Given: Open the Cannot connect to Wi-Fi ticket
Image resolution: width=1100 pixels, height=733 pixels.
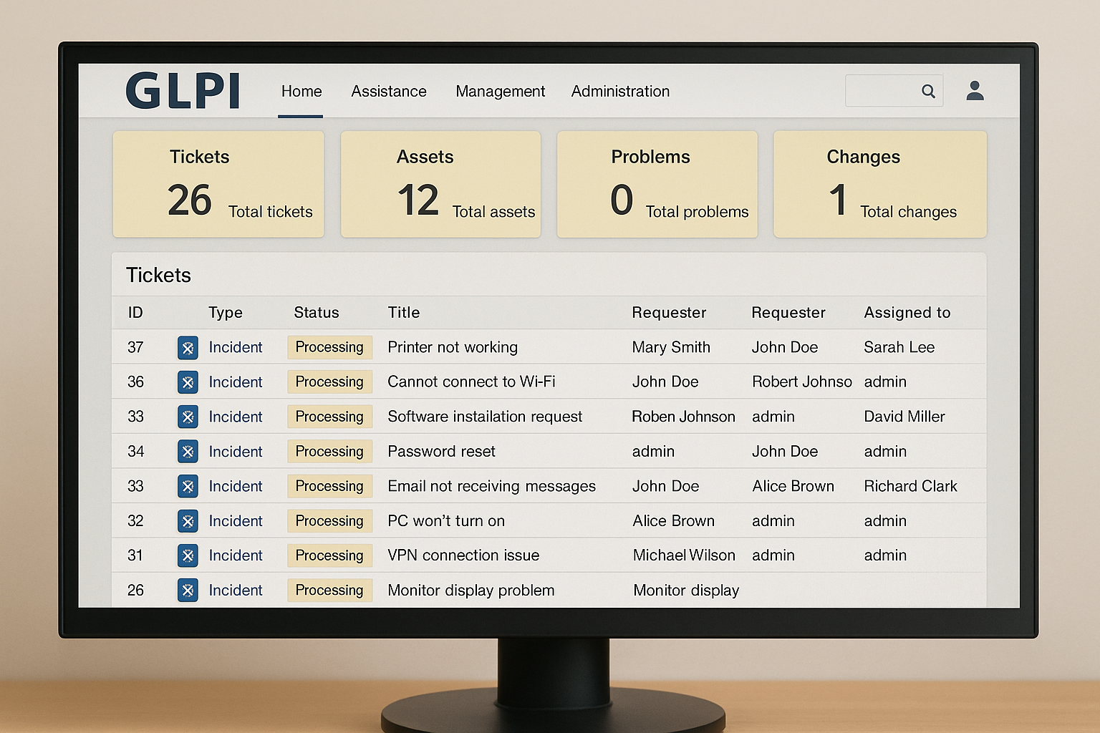Looking at the screenshot, I should pyautogui.click(x=471, y=382).
